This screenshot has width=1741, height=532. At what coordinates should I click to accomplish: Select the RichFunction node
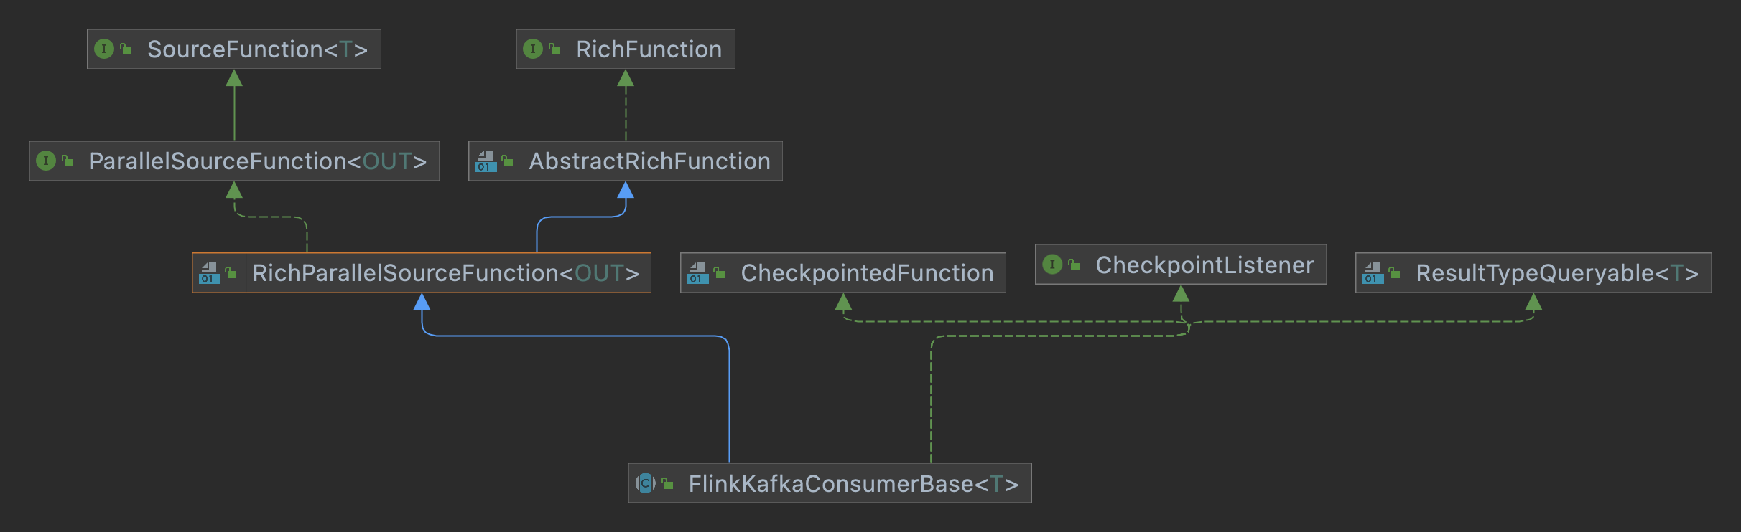point(626,49)
